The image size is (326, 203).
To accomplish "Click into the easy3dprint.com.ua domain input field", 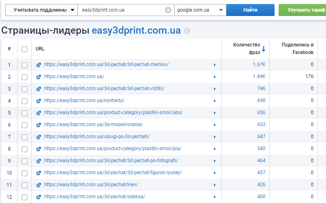I will 120,10.
